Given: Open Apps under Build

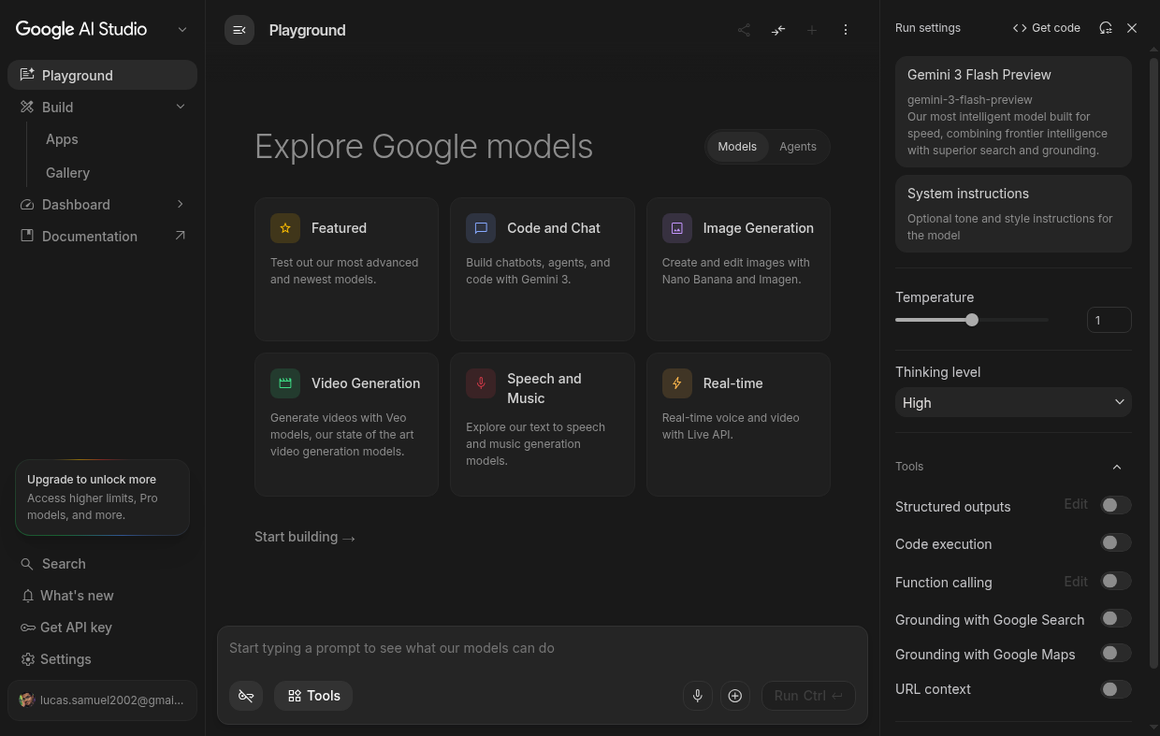Looking at the screenshot, I should tap(62, 139).
